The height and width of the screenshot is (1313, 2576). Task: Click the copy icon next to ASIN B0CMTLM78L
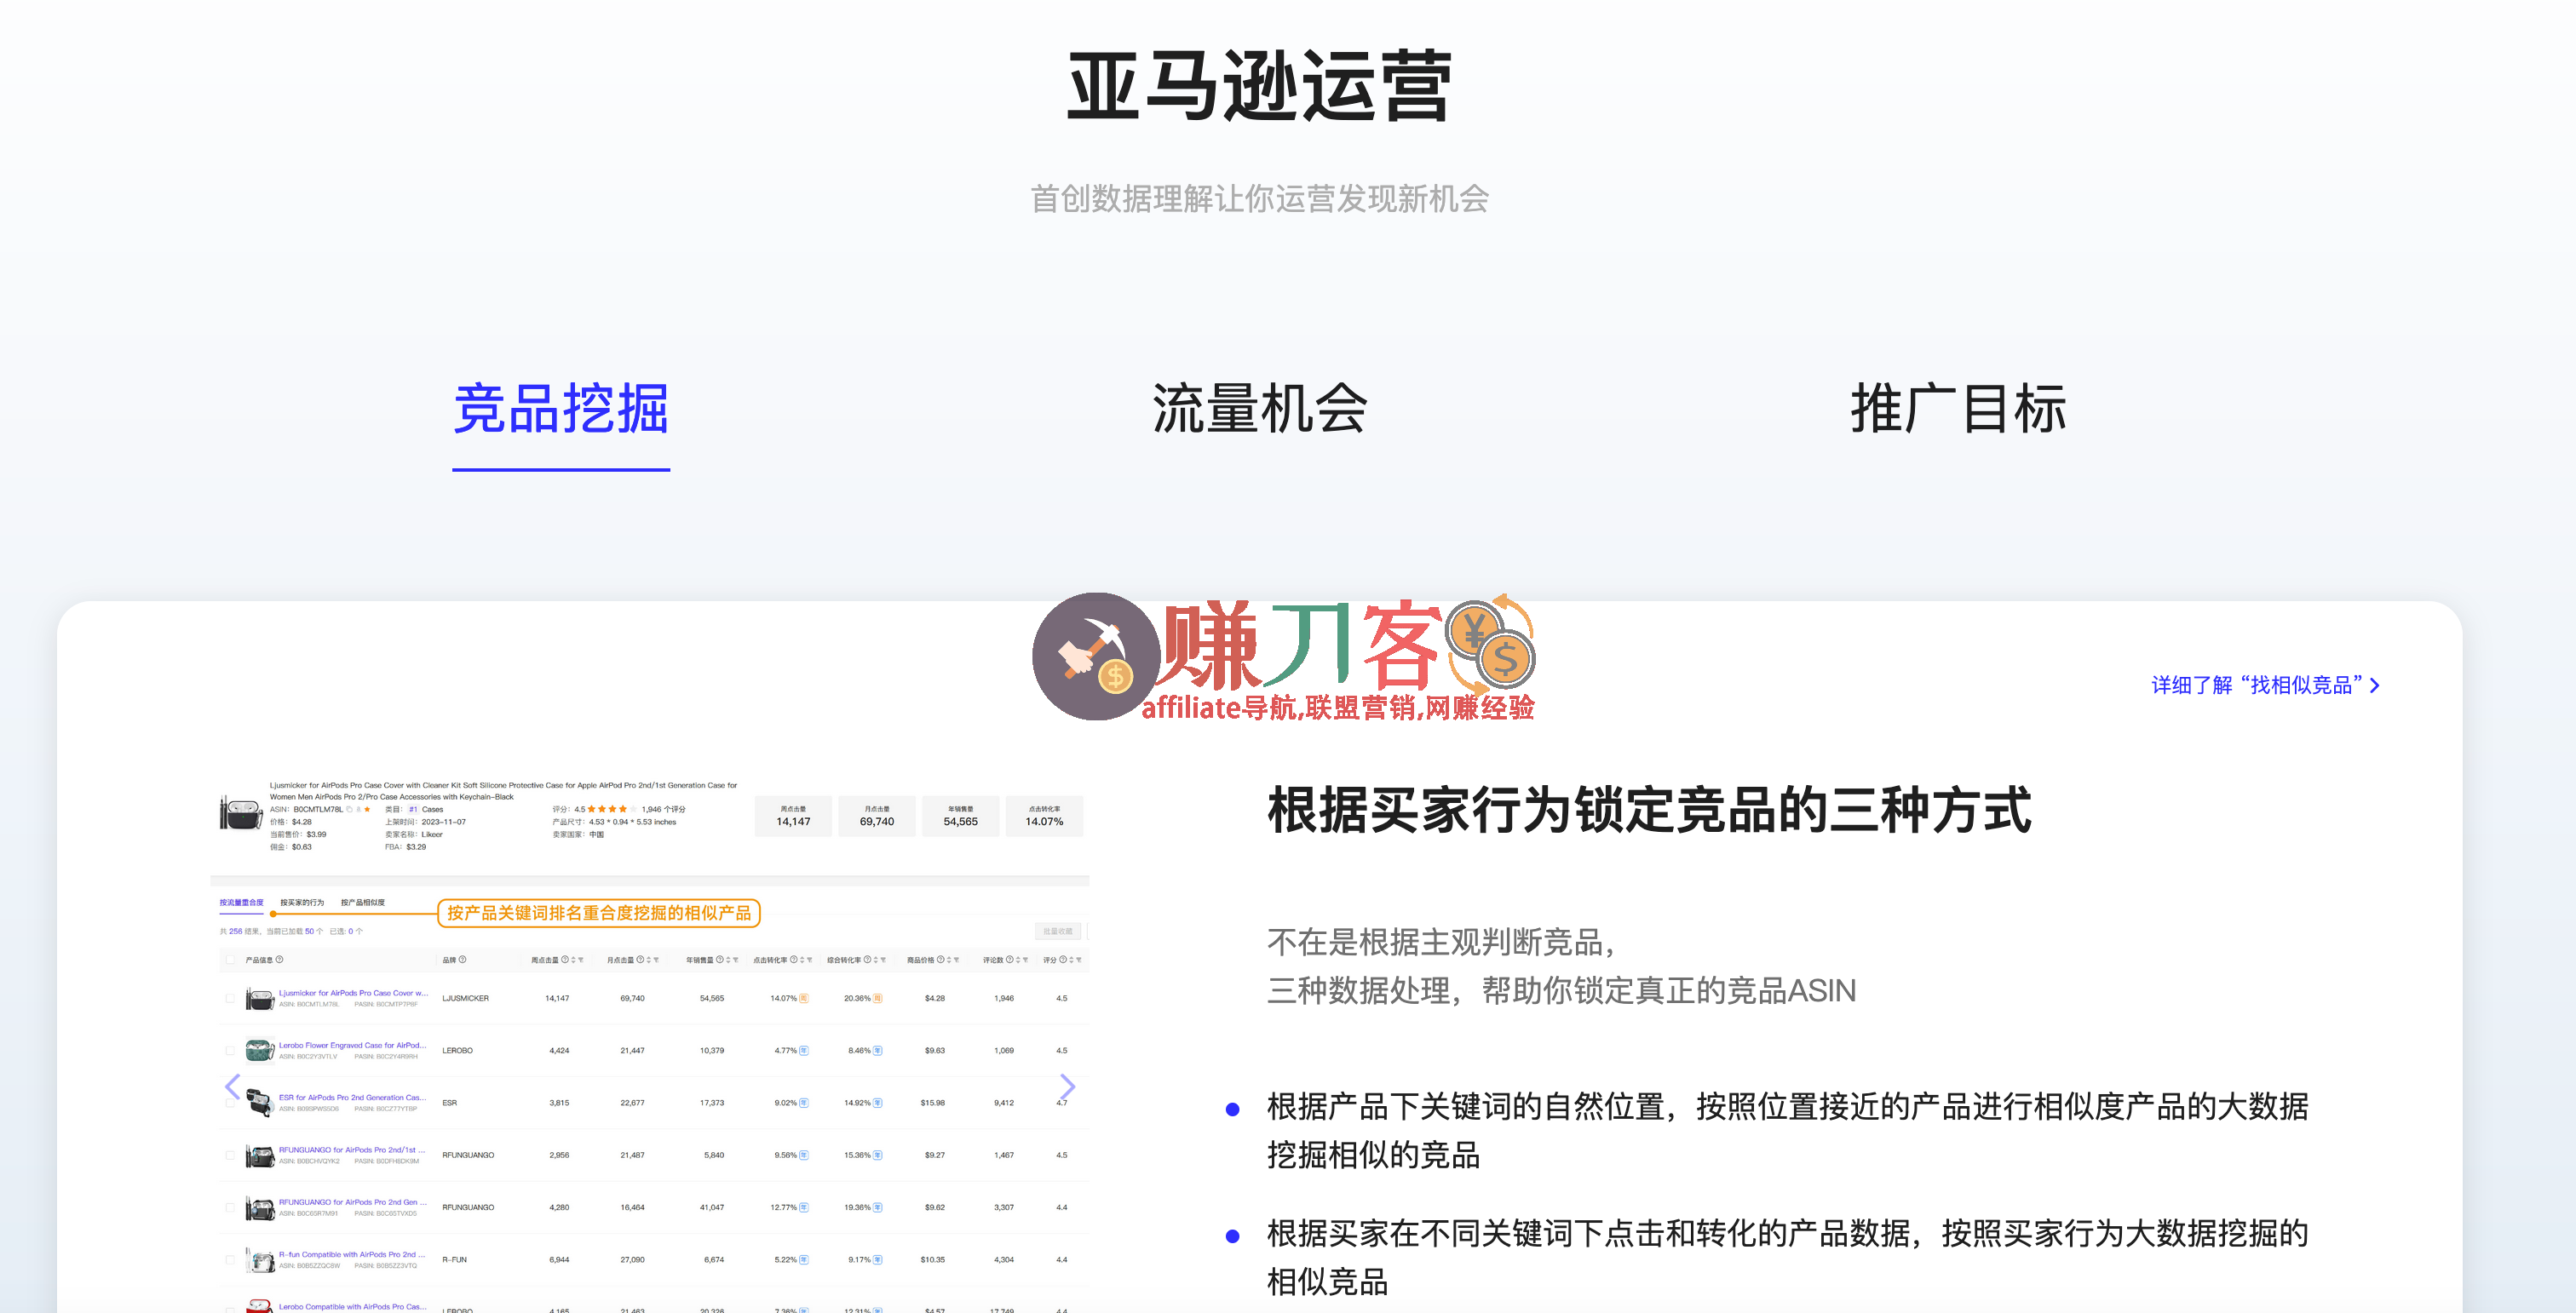(350, 810)
